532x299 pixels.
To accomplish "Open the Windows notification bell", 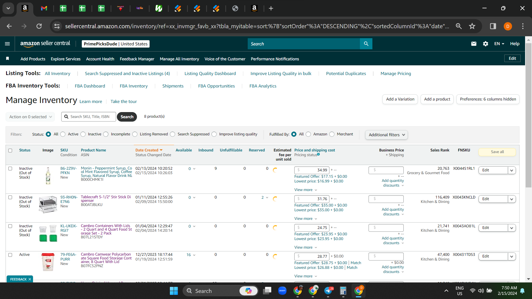I will 523,291.
